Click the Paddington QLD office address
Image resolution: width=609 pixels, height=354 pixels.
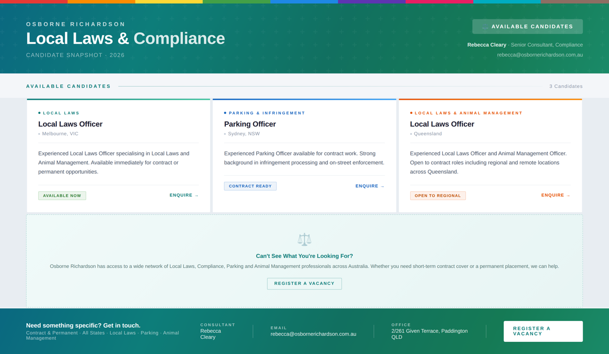pyautogui.click(x=429, y=334)
